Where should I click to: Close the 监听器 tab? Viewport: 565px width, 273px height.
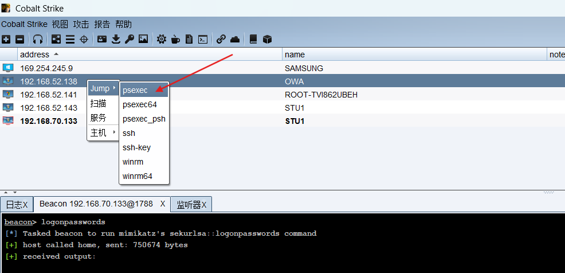[x=203, y=205]
